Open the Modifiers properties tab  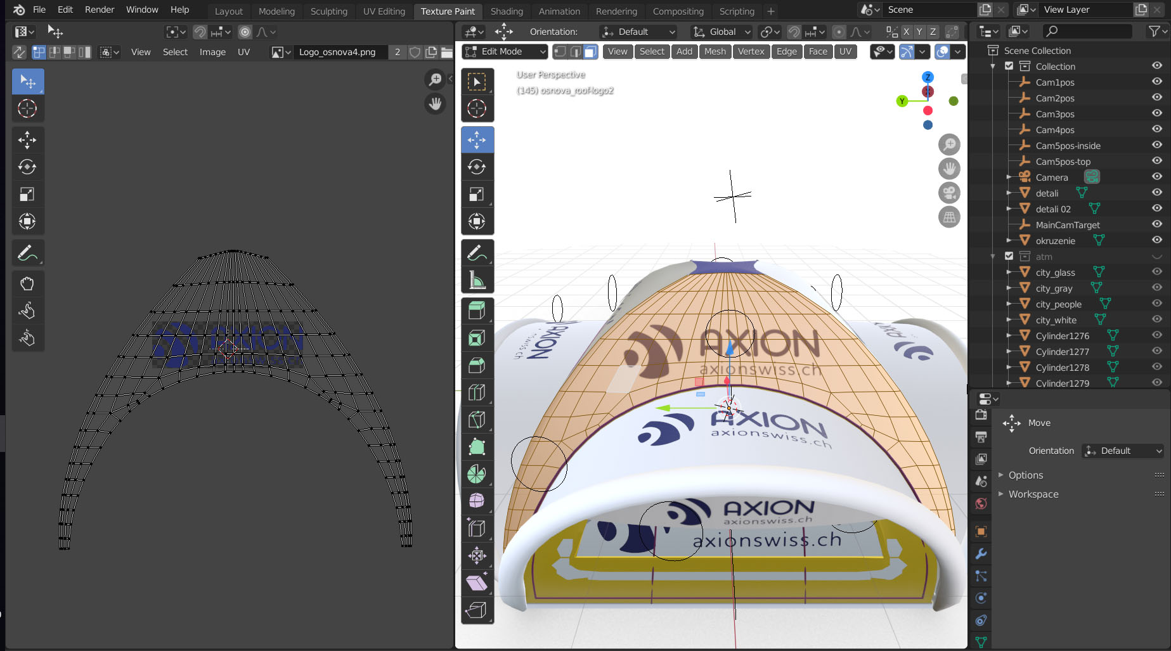click(x=981, y=553)
